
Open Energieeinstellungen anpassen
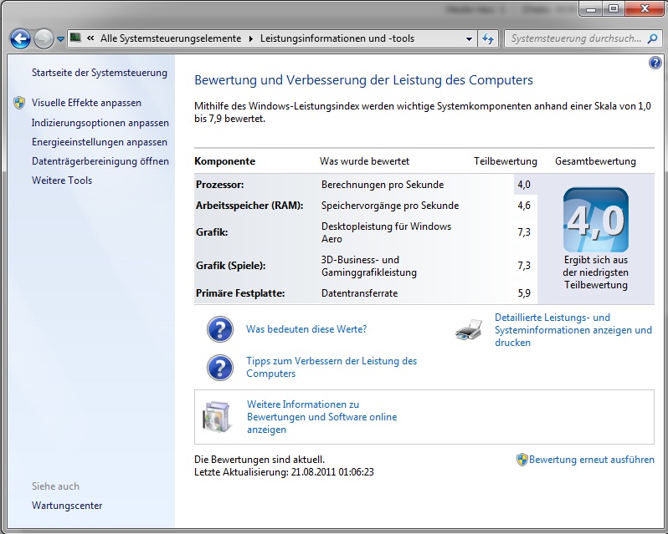[100, 142]
